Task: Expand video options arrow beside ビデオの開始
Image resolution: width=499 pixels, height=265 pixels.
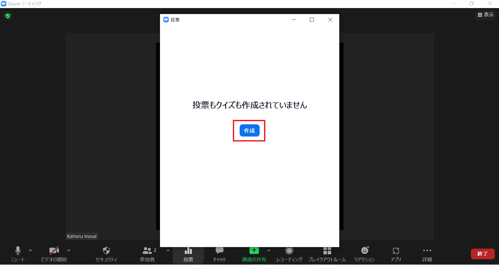Action: tap(69, 250)
